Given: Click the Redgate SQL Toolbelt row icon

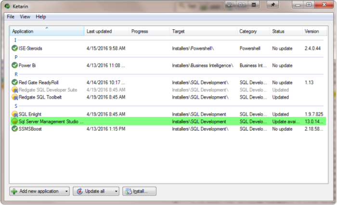Looking at the screenshot, I should [14, 97].
